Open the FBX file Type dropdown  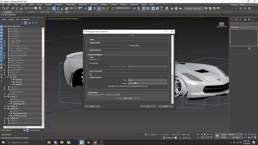coord(148,80)
